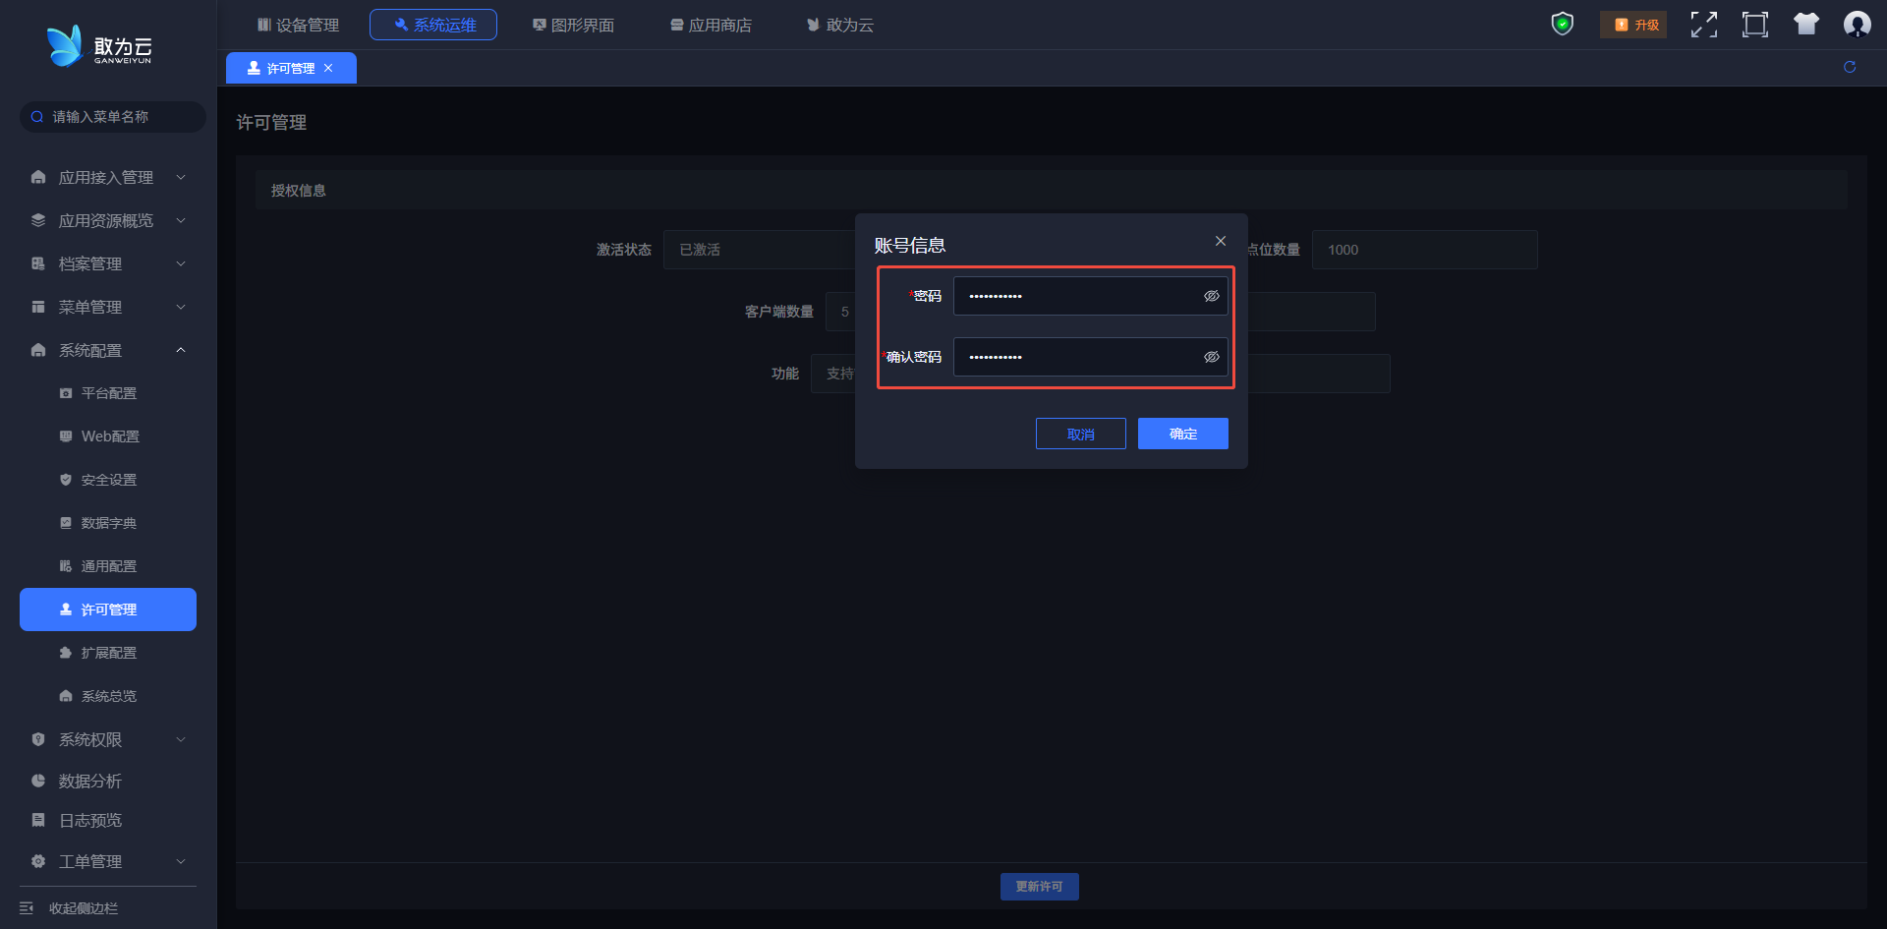Open the 图形界面 top menu

(x=573, y=25)
